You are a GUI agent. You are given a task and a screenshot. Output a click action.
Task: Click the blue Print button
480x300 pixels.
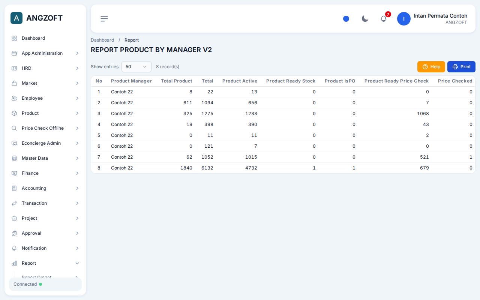coord(461,67)
